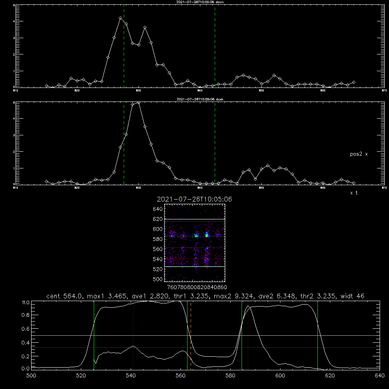The image size is (389, 389).
Task: Click the right green dashed line in dusk plot
Action: click(215, 143)
